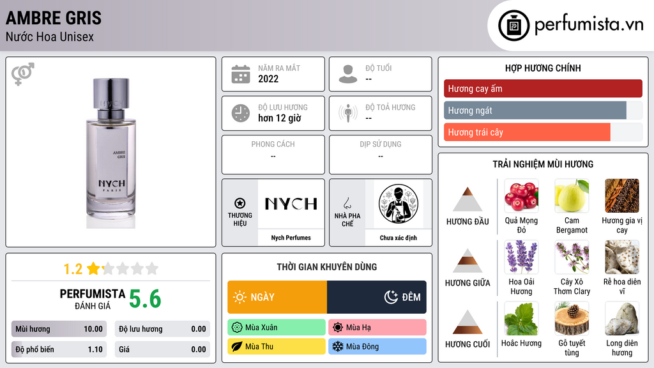Click the 5.6 Perfumista rating score
This screenshot has width=654, height=368.
(145, 299)
